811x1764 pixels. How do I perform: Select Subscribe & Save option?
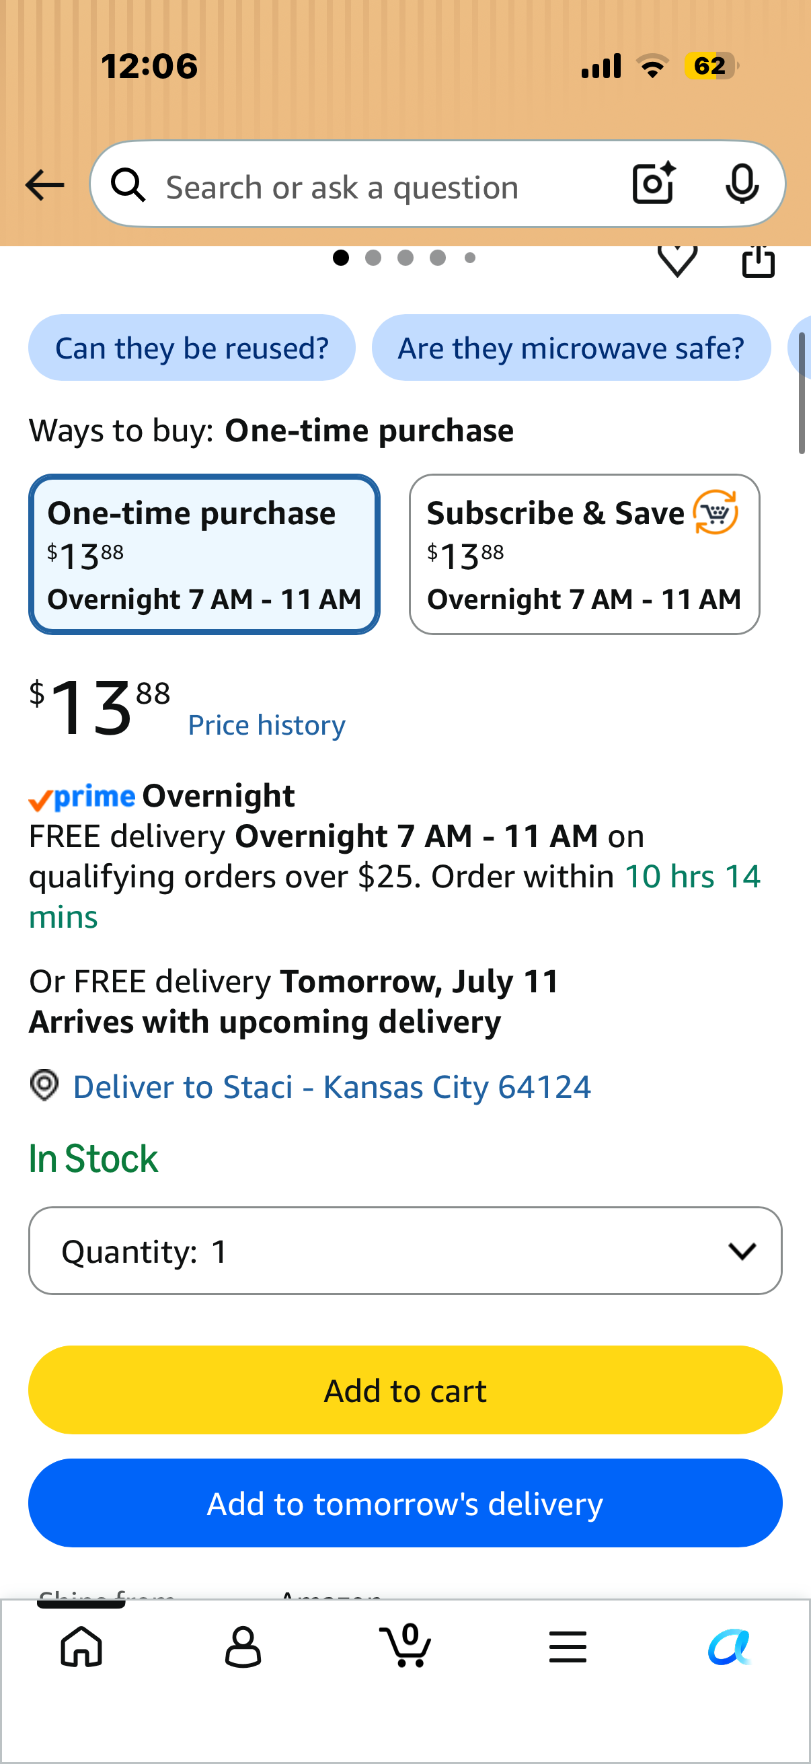click(584, 554)
